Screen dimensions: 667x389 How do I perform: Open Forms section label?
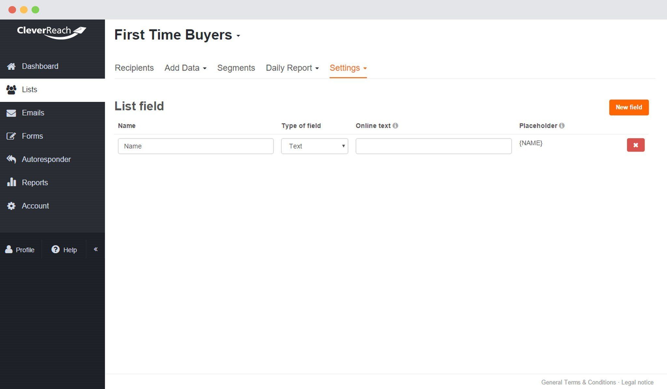tap(33, 136)
